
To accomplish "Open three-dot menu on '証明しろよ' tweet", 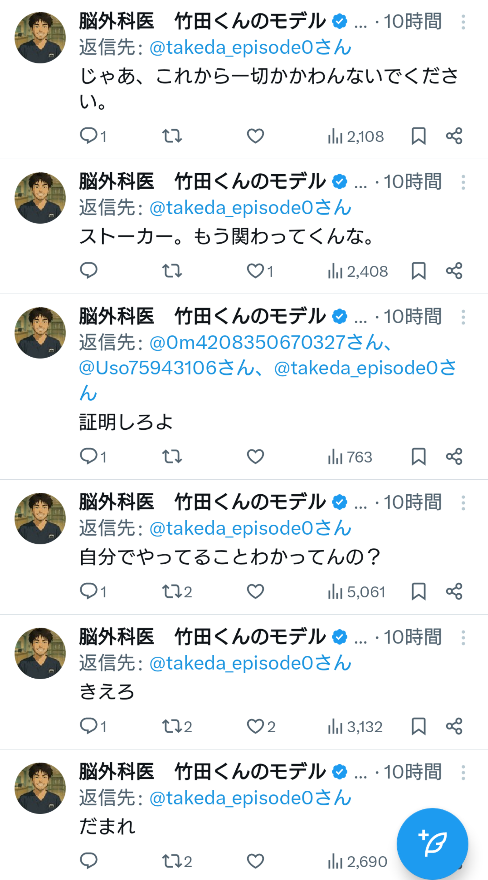I will coord(463,317).
